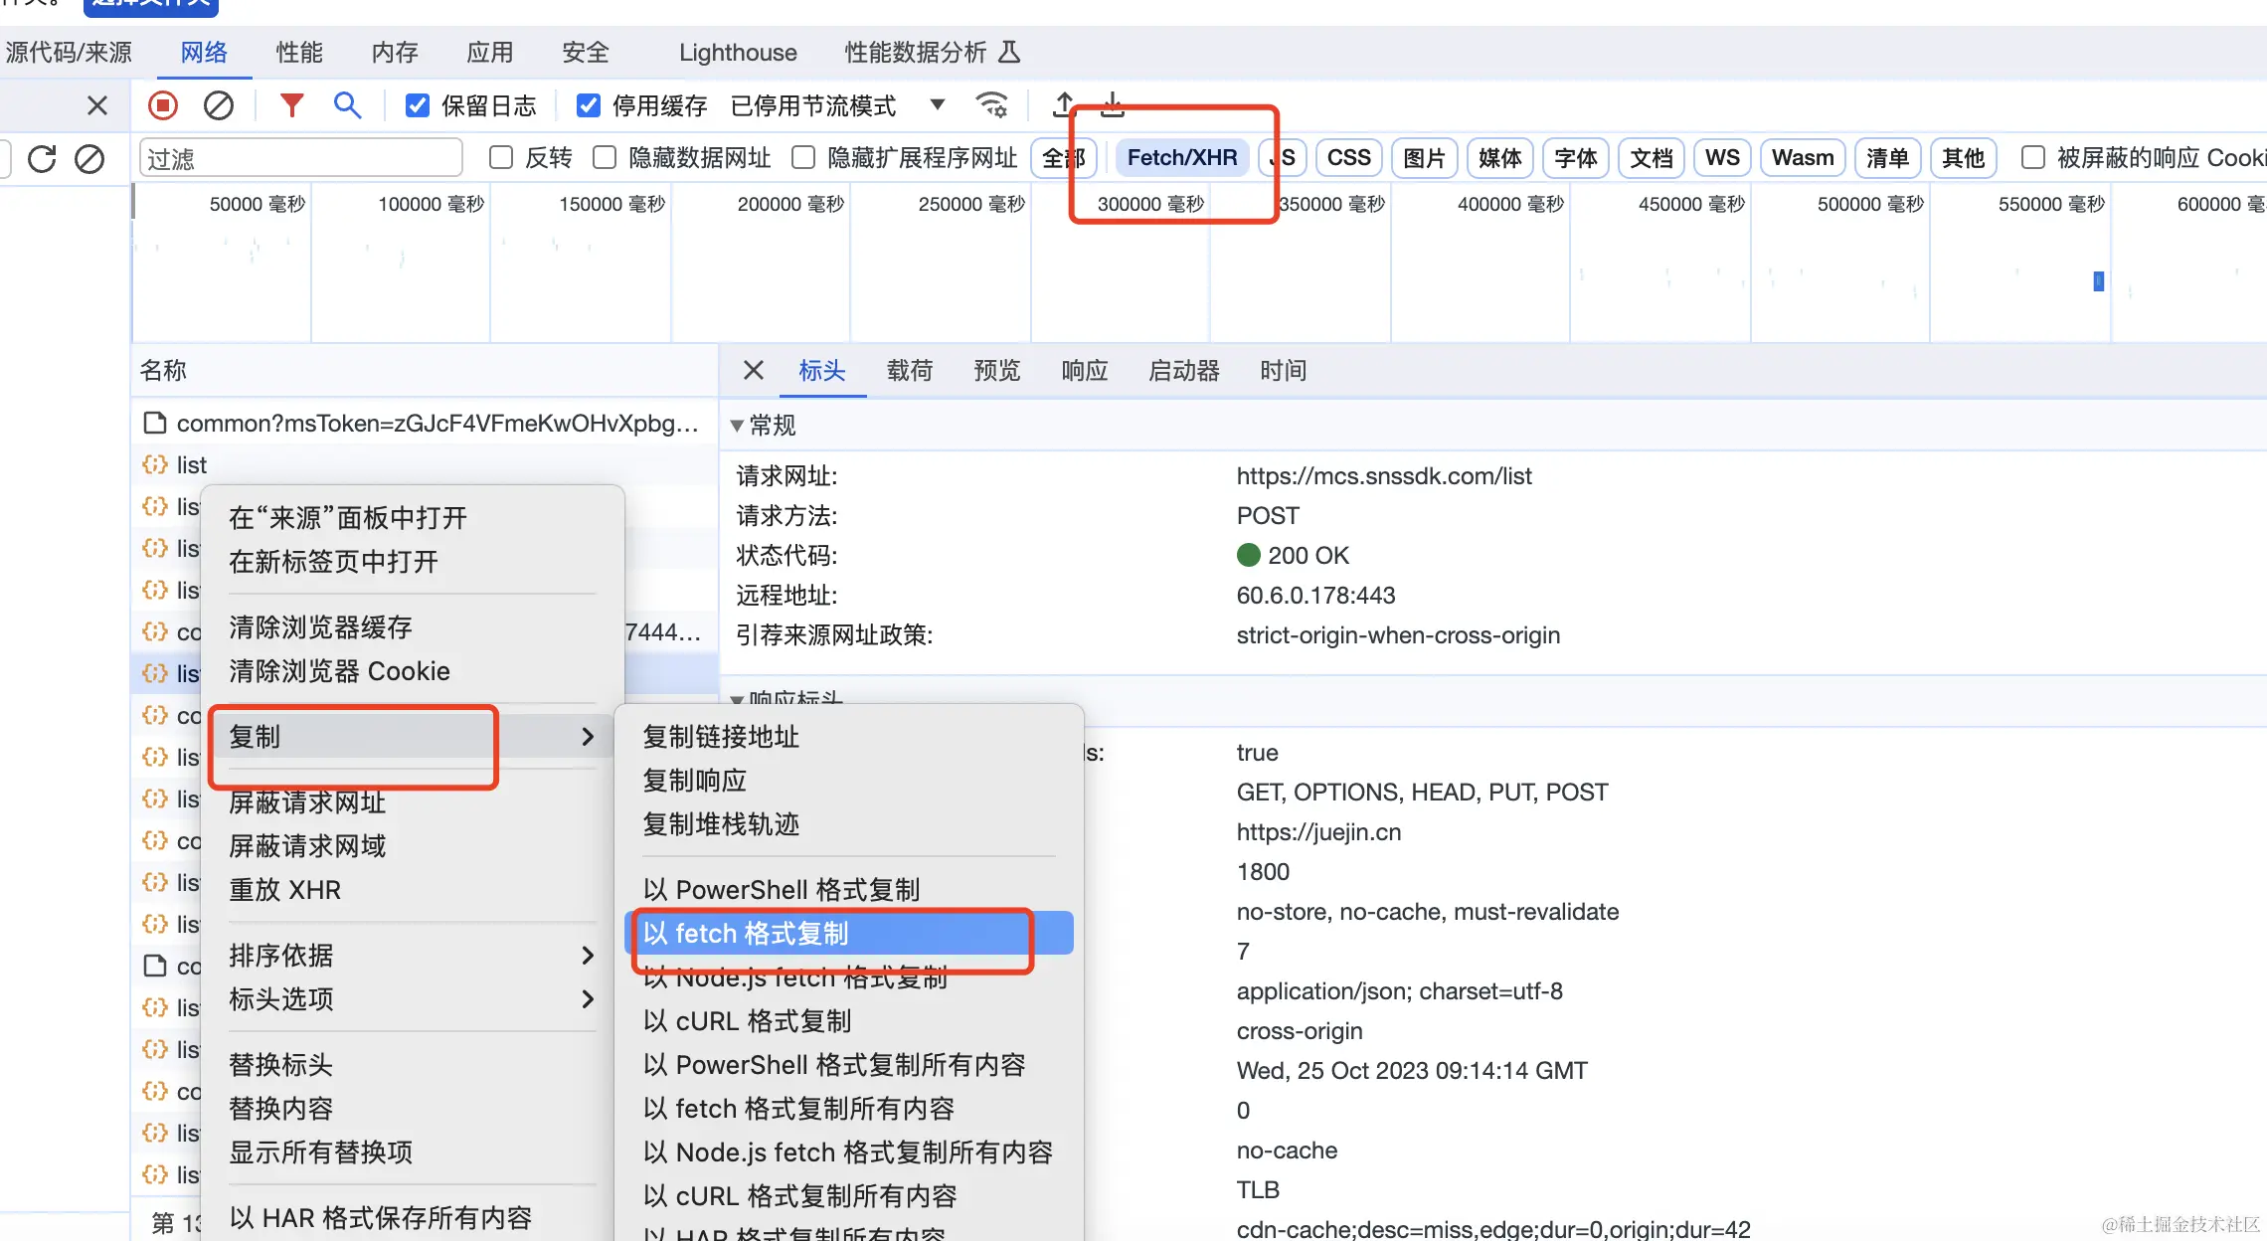Choose 以 cURL 格式复制 menu entry
The width and height of the screenshot is (2267, 1241).
click(747, 1021)
